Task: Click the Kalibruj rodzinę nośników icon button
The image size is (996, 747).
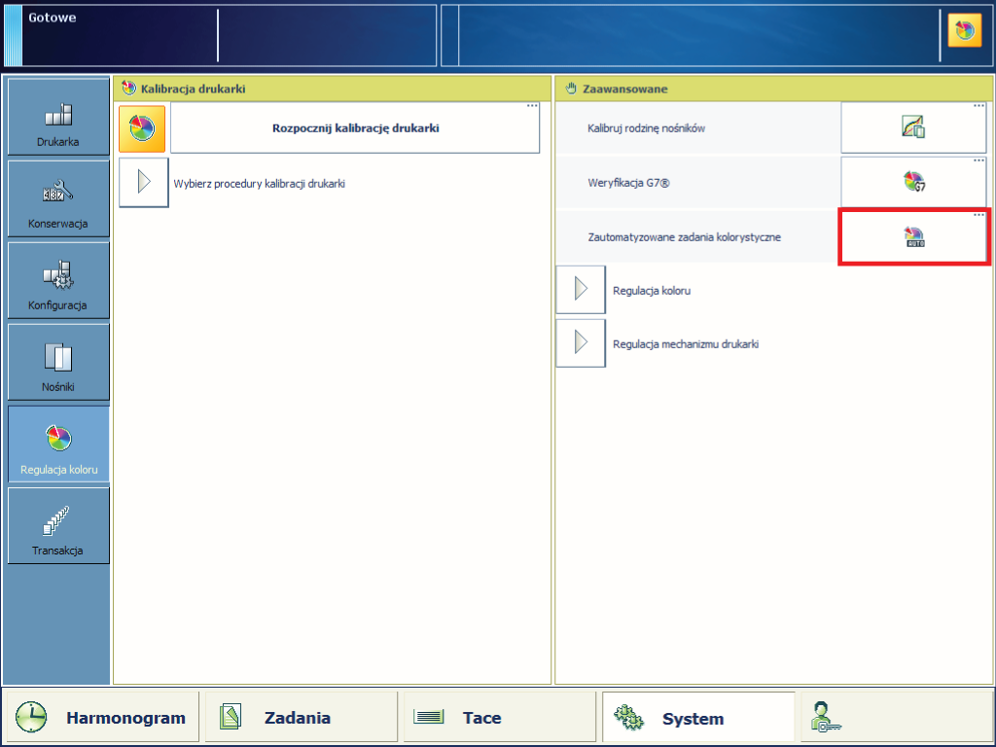Action: 913,127
